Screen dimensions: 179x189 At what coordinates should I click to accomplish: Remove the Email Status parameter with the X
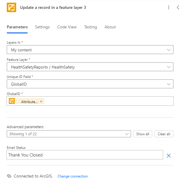[x=169, y=155]
